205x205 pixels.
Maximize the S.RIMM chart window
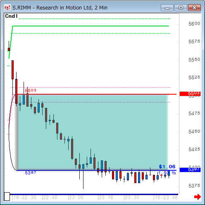click(x=181, y=7)
